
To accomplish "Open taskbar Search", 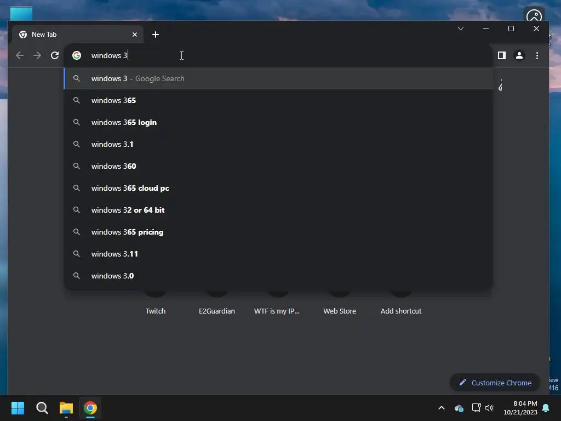I will coord(42,408).
